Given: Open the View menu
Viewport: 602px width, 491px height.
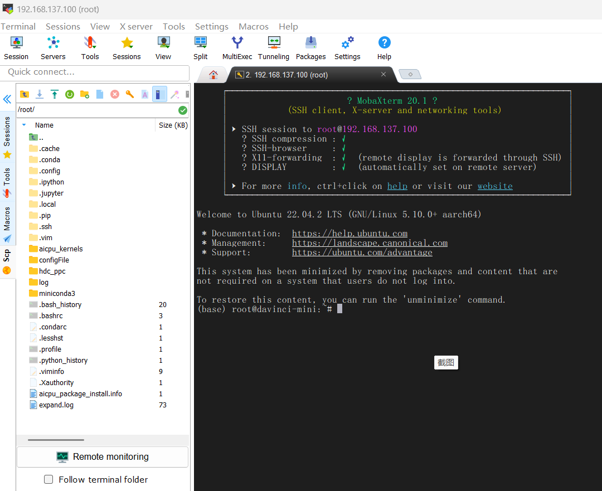Looking at the screenshot, I should point(100,27).
